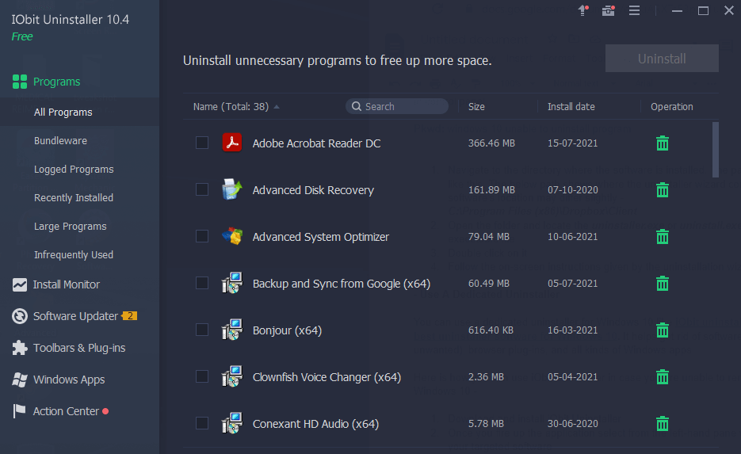Uninstall Adobe Acrobat Reader DC via trash icon
Image resolution: width=741 pixels, height=454 pixels.
pyautogui.click(x=662, y=143)
